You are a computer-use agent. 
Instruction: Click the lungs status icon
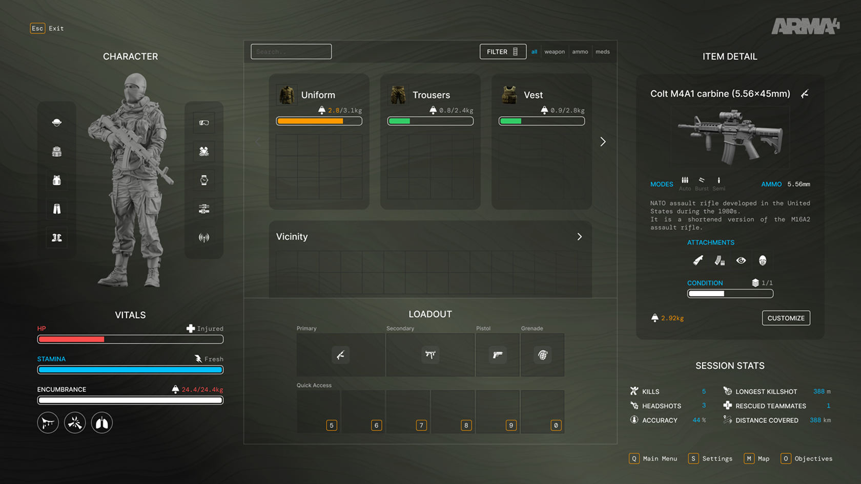102,423
